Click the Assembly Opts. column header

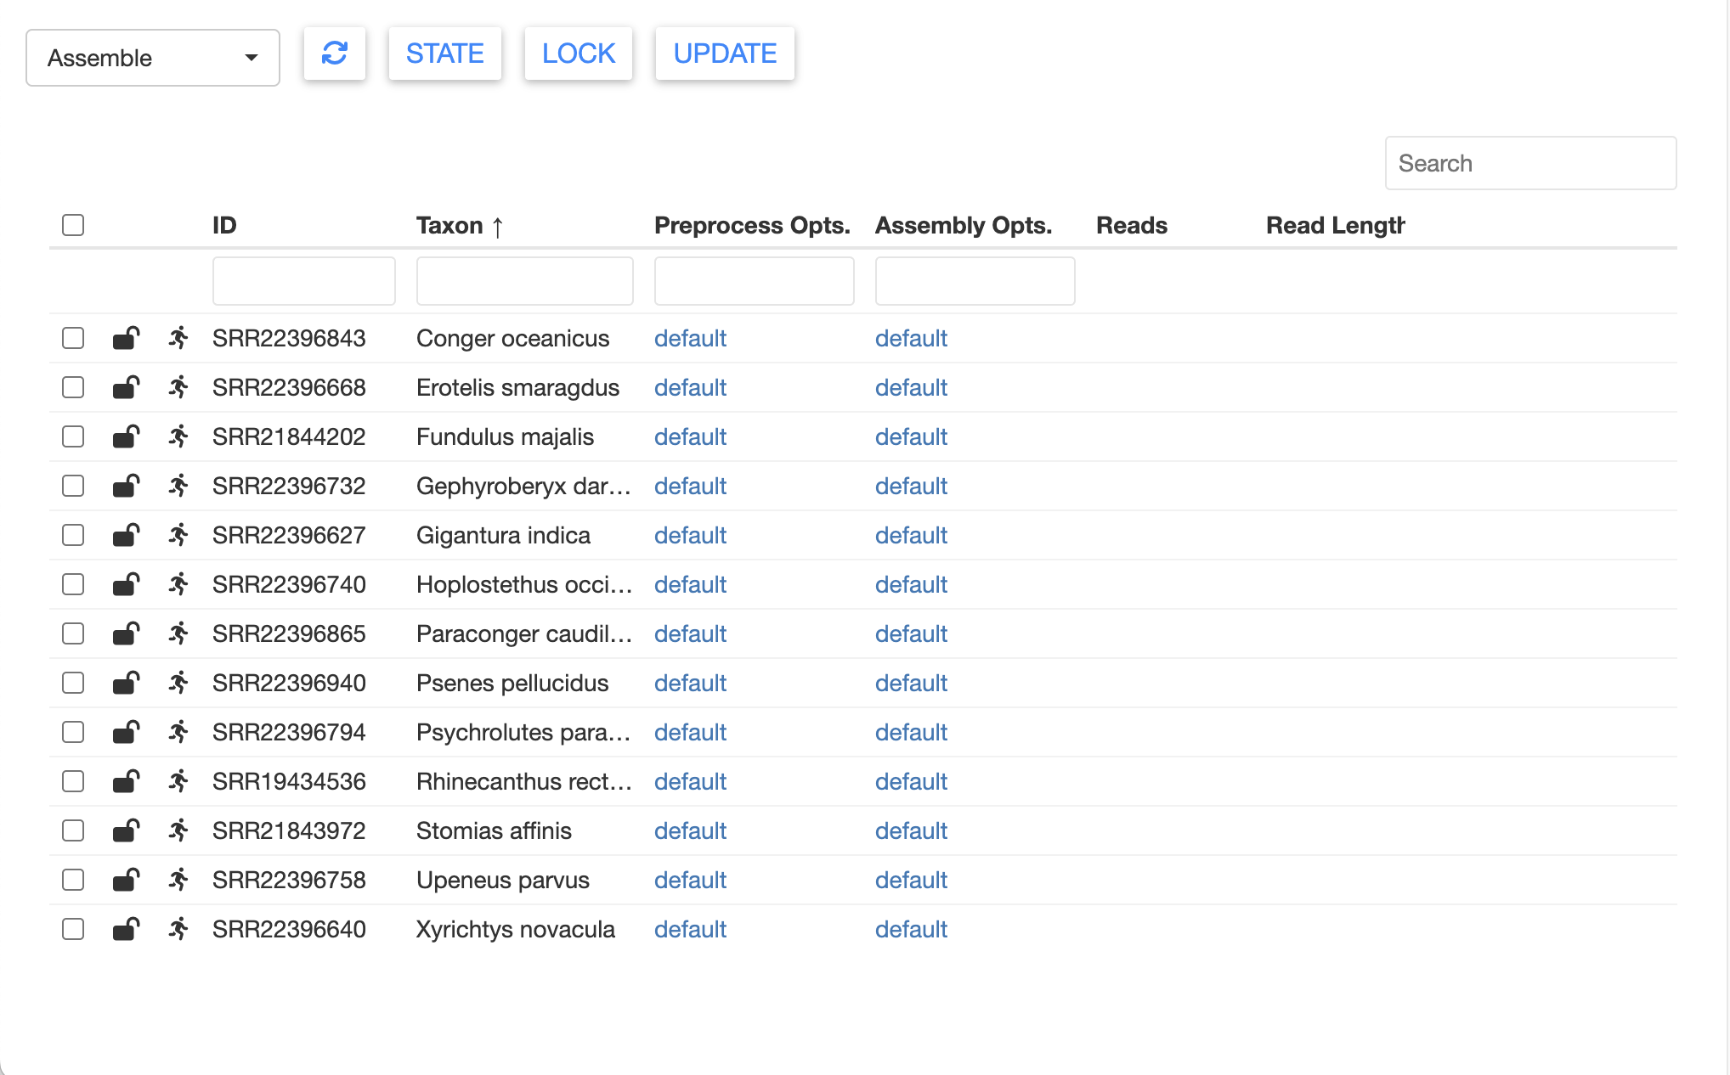[964, 225]
